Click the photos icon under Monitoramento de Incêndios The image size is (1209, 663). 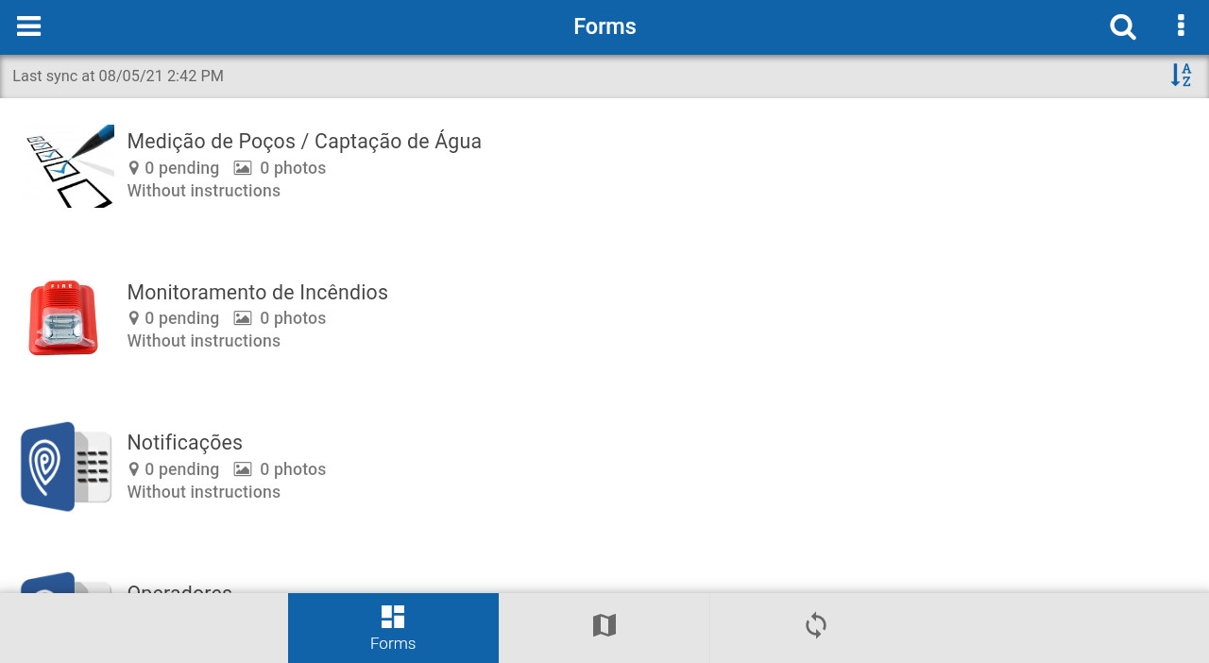243,318
